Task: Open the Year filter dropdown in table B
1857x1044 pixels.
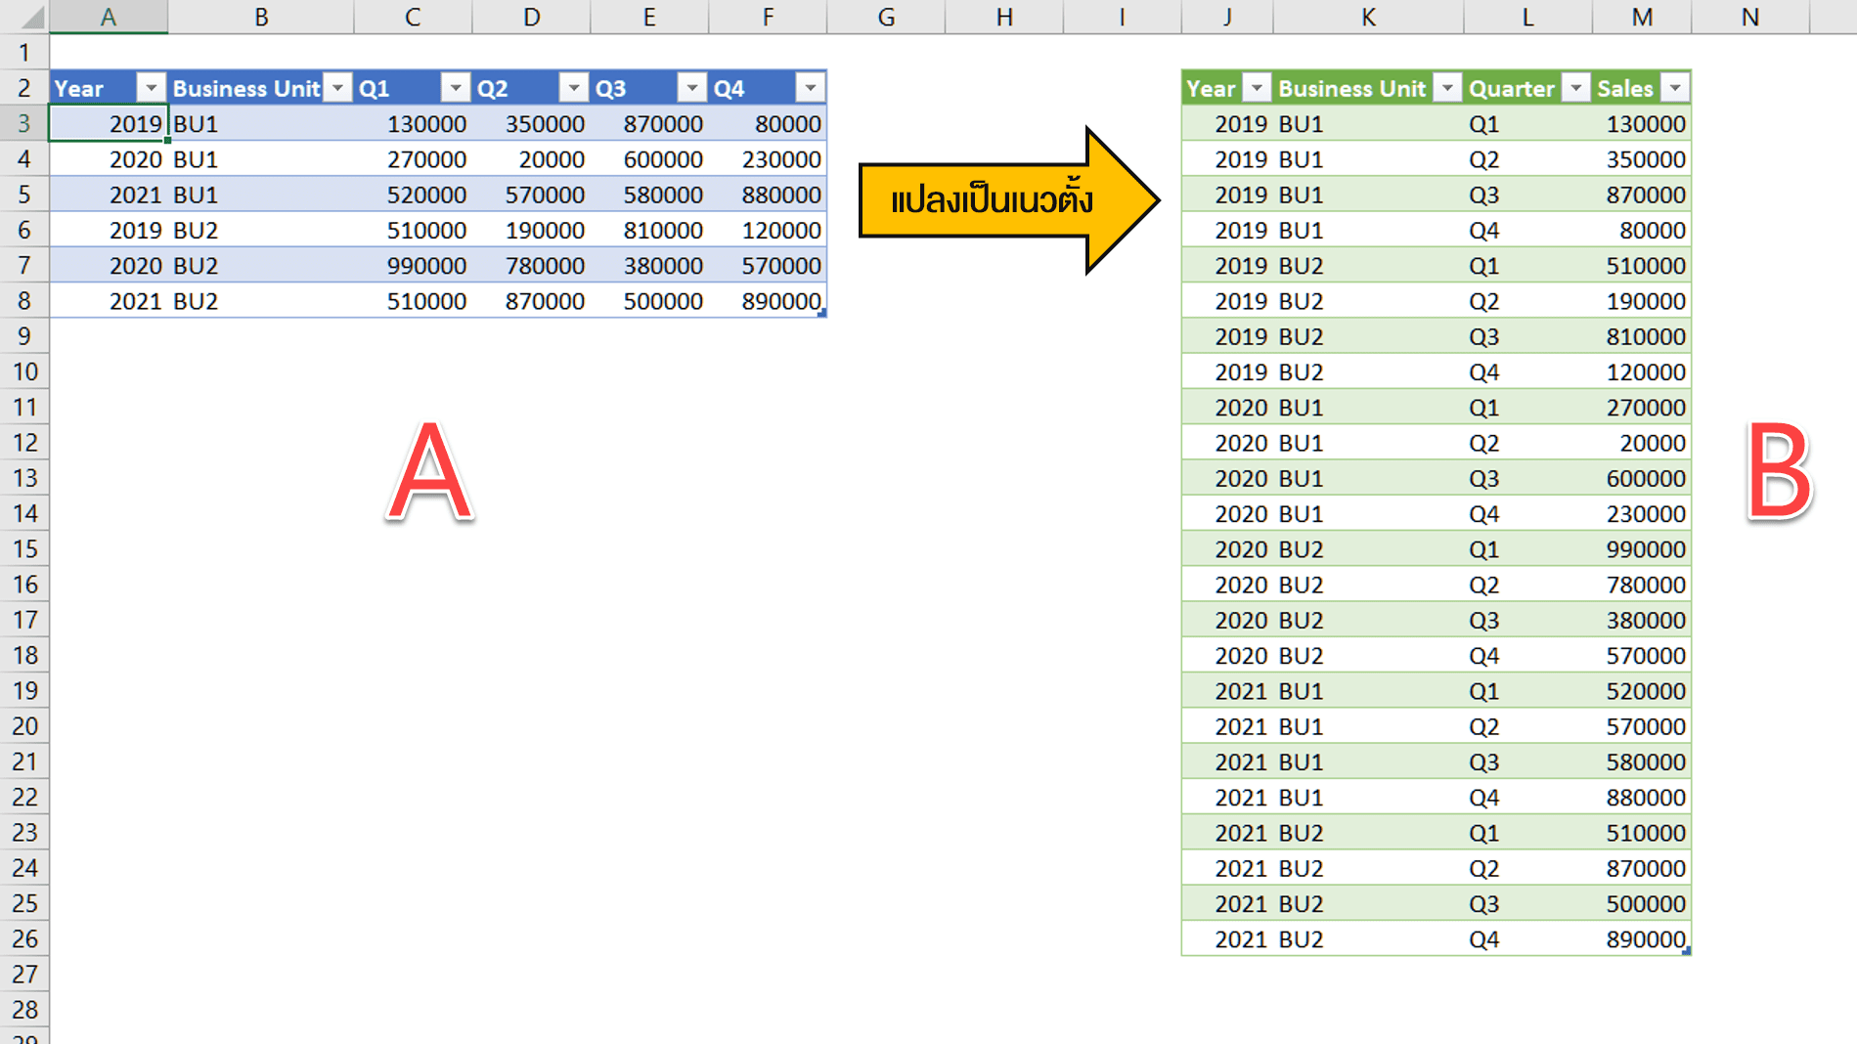Action: tap(1257, 87)
